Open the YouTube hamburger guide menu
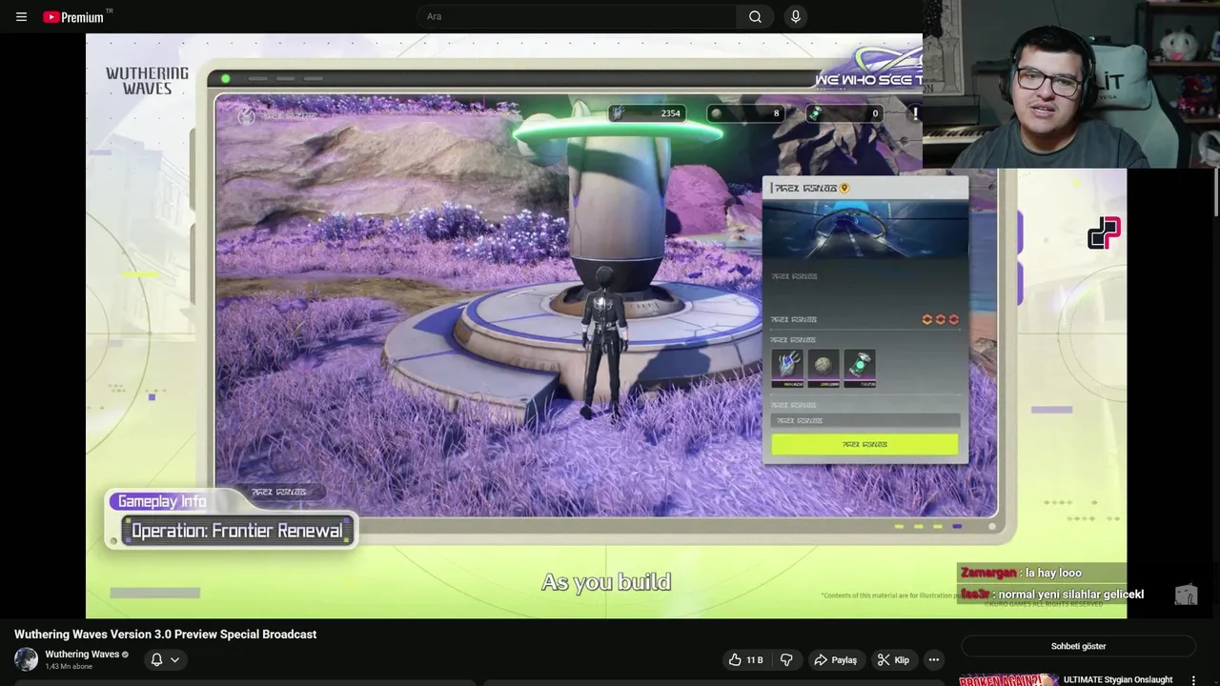This screenshot has height=686, width=1220. point(21,16)
